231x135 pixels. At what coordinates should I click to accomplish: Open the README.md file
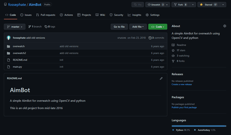(20, 60)
